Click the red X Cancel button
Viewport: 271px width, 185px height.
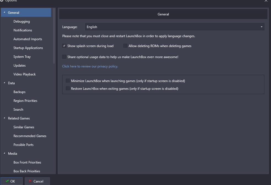[37, 181]
